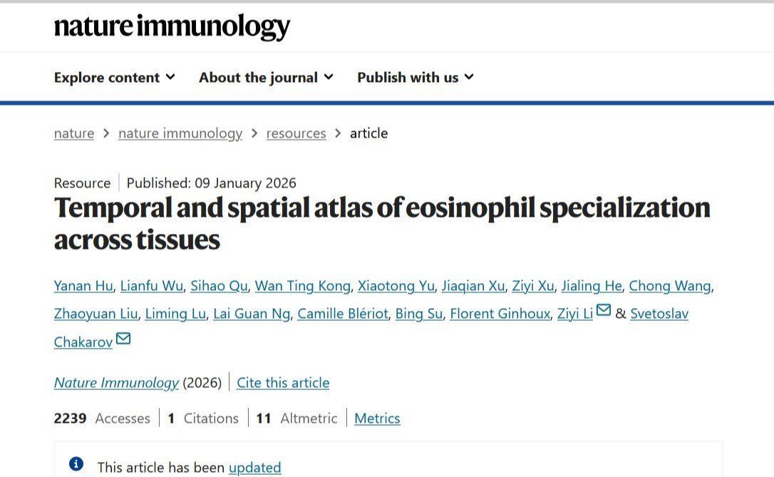Navigate to the resources breadcrumb

click(296, 133)
